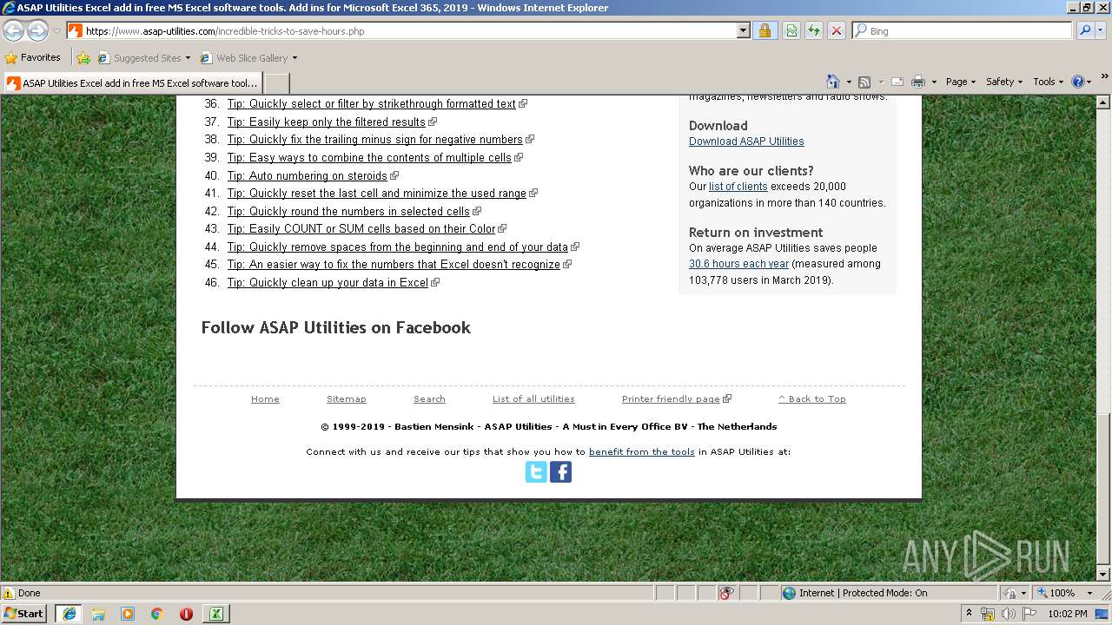
Task: Click in the Bing search box
Action: [962, 30]
